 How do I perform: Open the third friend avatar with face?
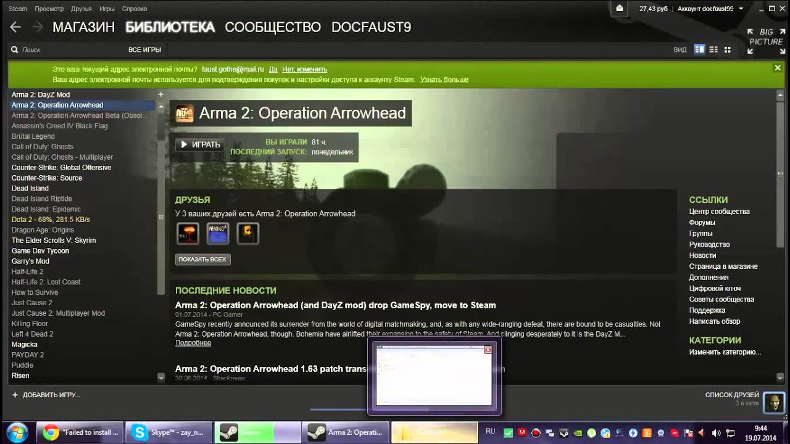coord(248,234)
